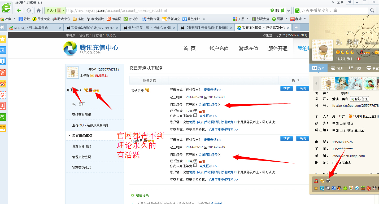Image resolution: width=379 pixels, height=204 pixels.
Task: Go to 首页 navigation item
Action: [x=189, y=48]
